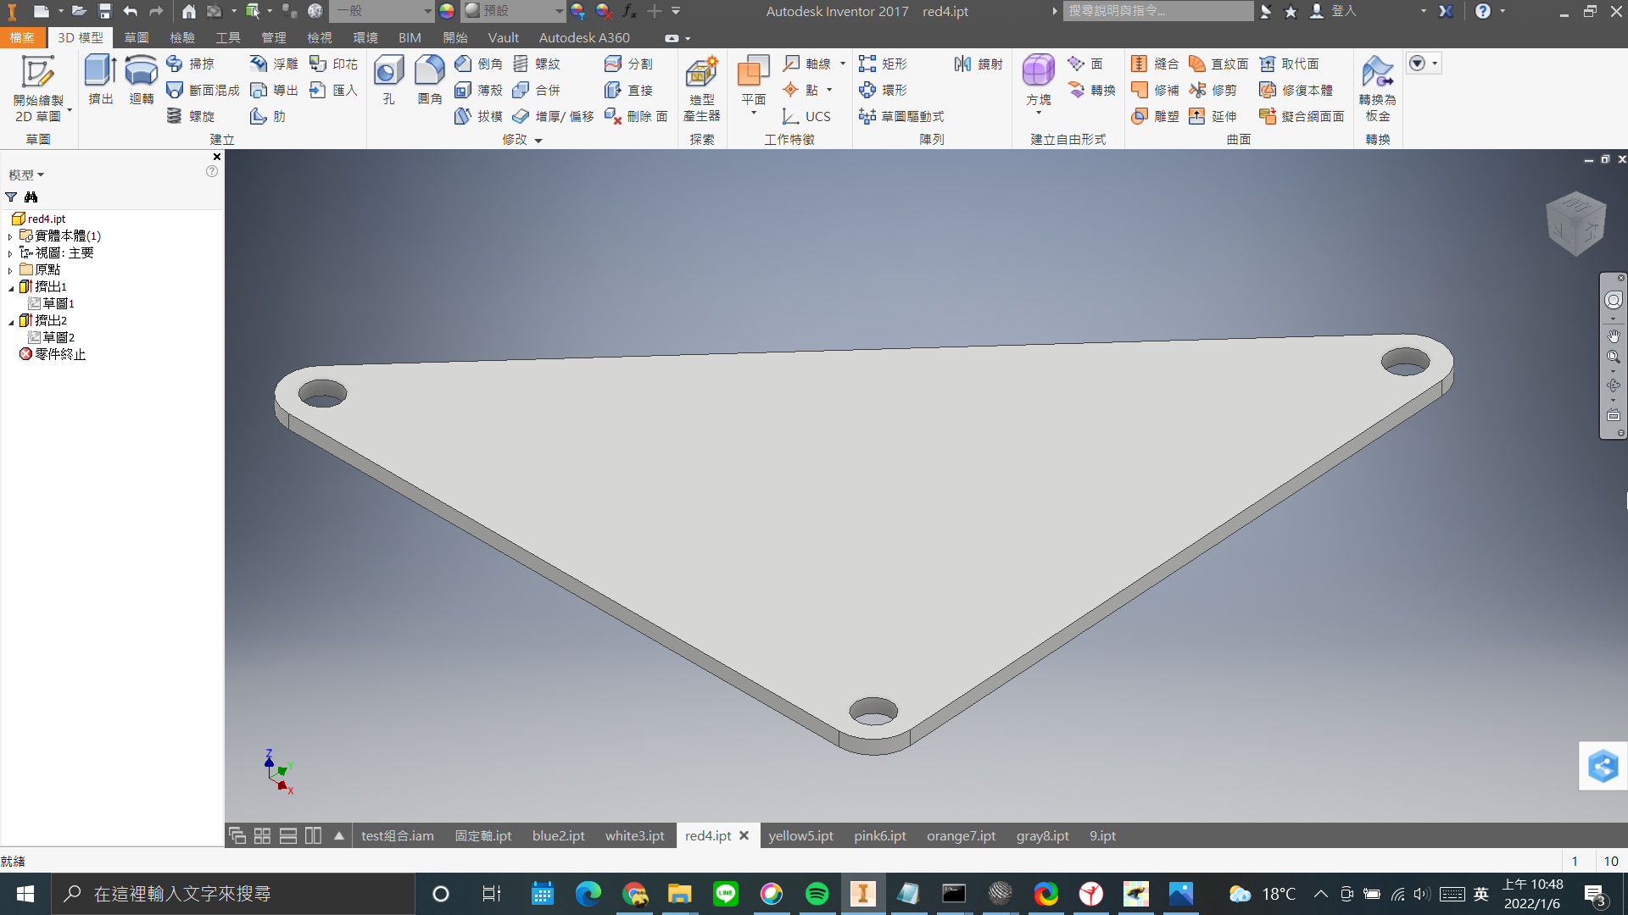Expand the 原點 folder node

point(10,270)
